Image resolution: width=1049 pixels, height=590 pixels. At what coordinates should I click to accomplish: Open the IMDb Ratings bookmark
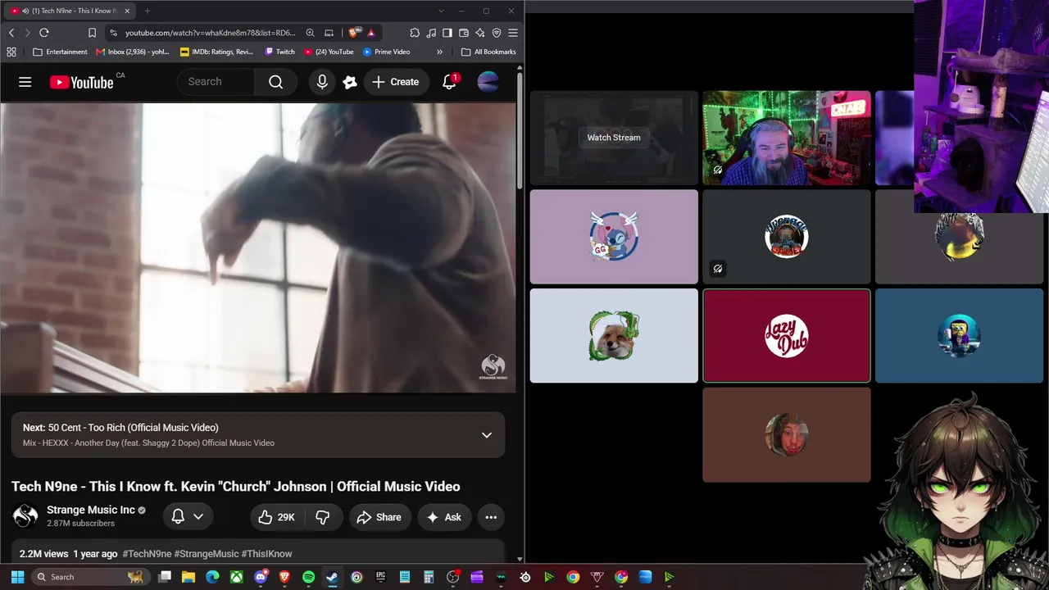(216, 52)
